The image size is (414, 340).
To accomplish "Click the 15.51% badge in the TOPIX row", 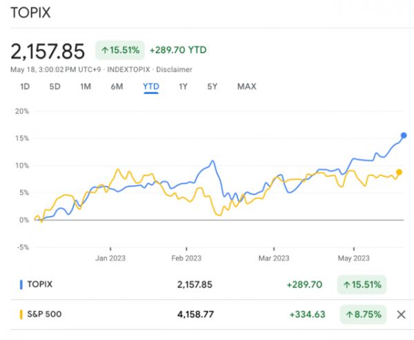I will click(x=362, y=284).
